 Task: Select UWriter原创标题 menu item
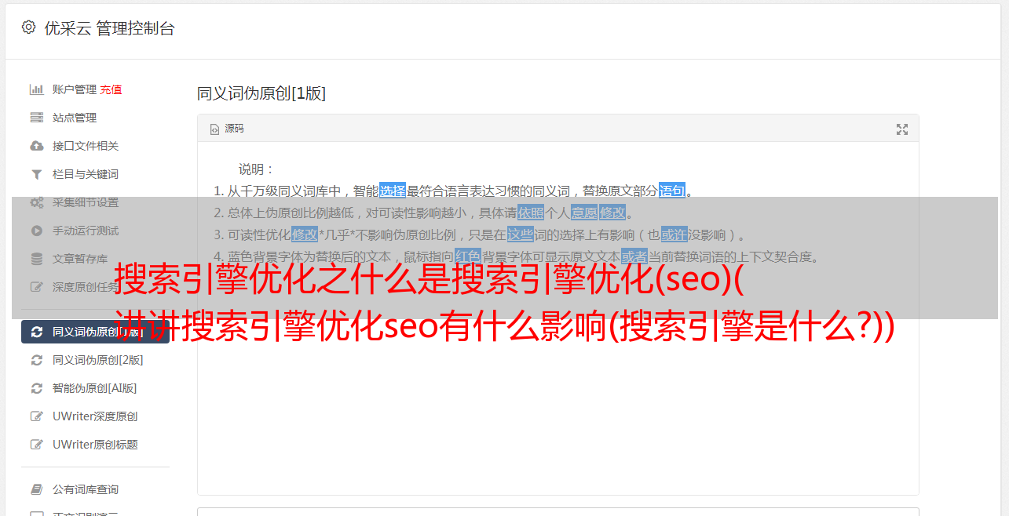click(x=95, y=445)
